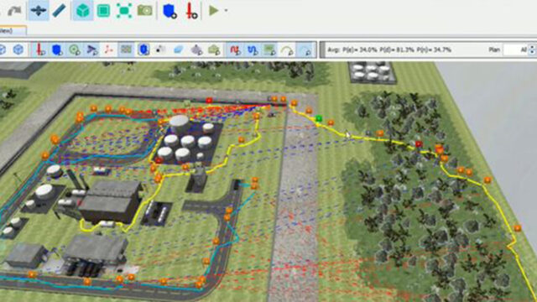The image size is (537, 302).
Task: Select the red marker on the north perimeter fence
Action: click(x=209, y=101)
